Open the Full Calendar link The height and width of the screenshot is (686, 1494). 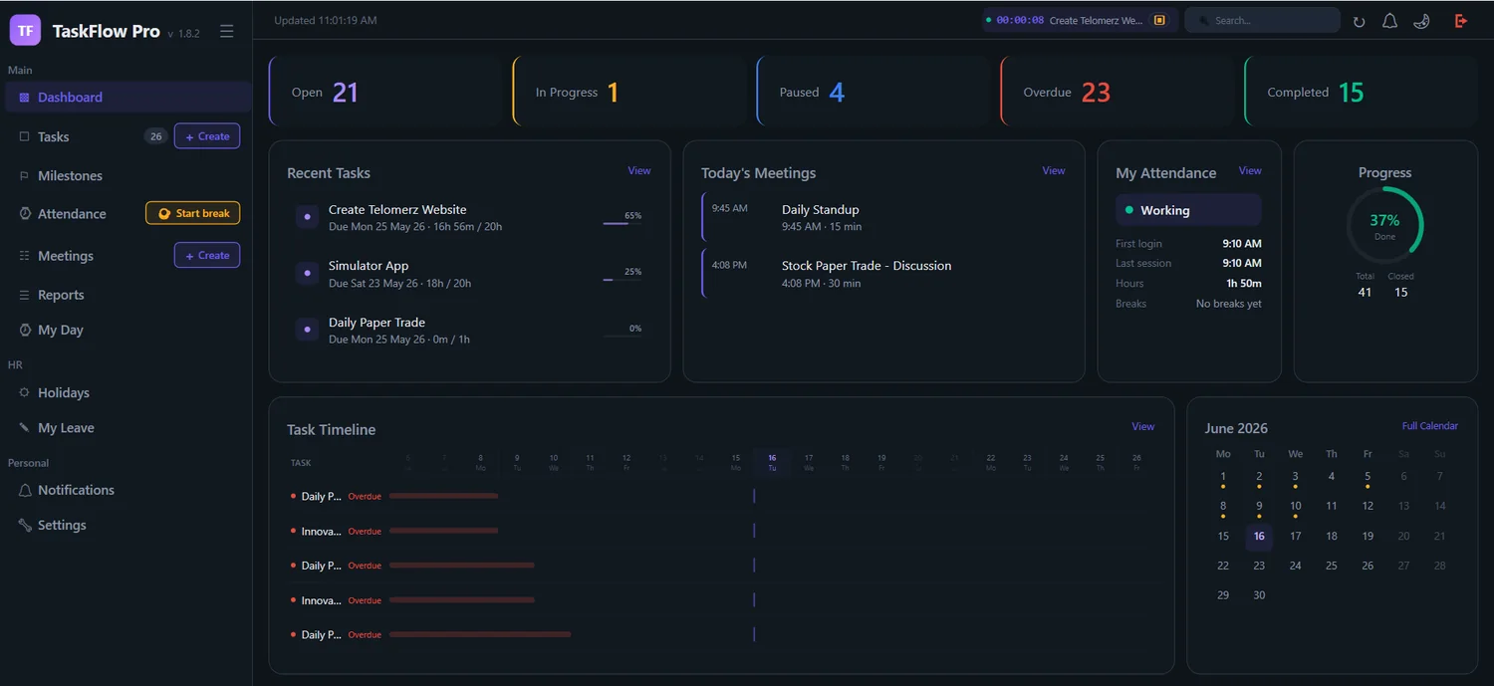tap(1430, 426)
